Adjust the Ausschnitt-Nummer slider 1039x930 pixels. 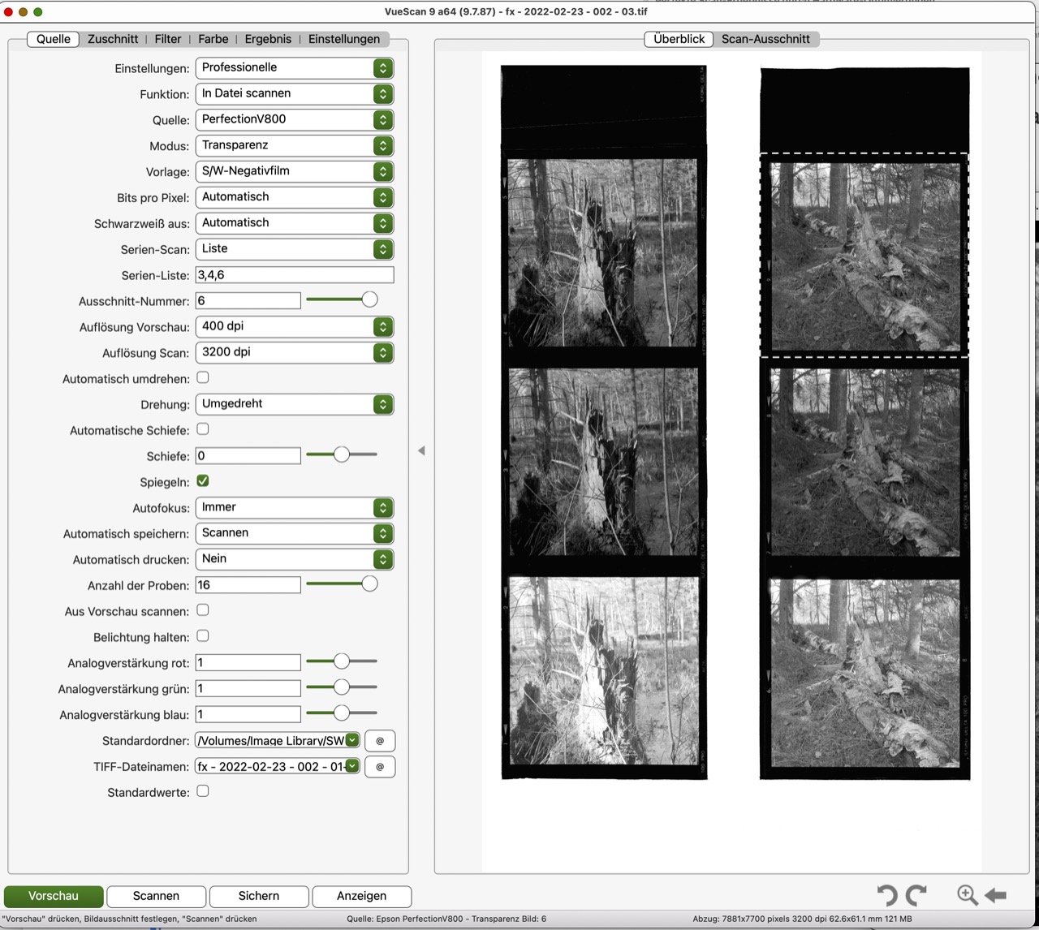(x=369, y=299)
